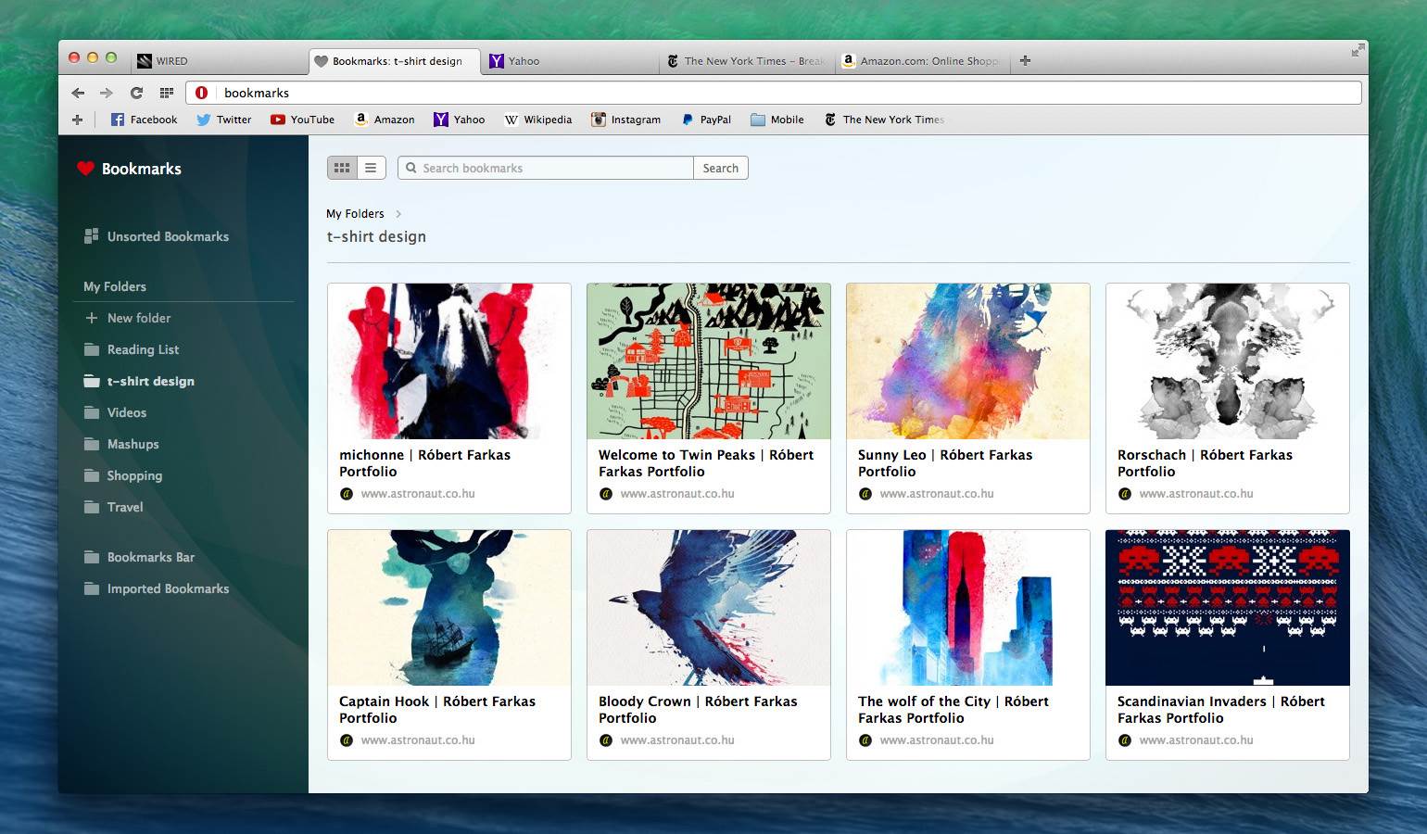Viewport: 1427px width, 834px height.
Task: Open The New York Times bookmark in bar
Action: tap(884, 120)
